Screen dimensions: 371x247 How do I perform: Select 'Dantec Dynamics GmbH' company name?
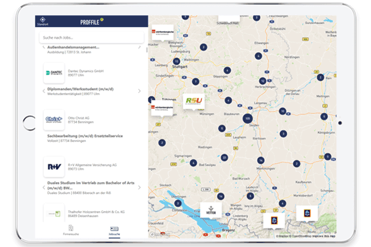86,71
